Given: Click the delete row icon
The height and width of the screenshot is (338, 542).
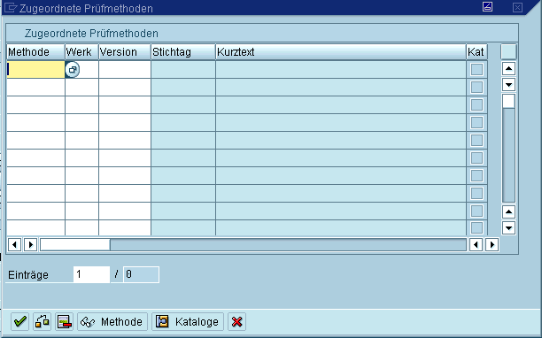Looking at the screenshot, I should coord(65,322).
